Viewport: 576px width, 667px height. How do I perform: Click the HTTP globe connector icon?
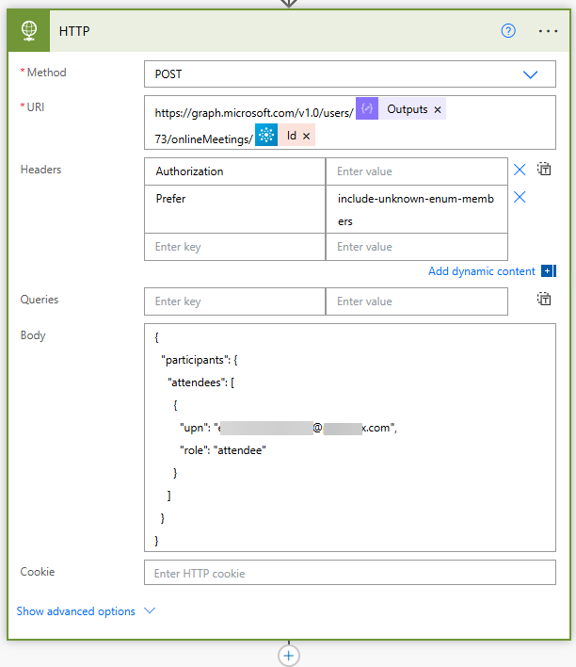coord(29,31)
